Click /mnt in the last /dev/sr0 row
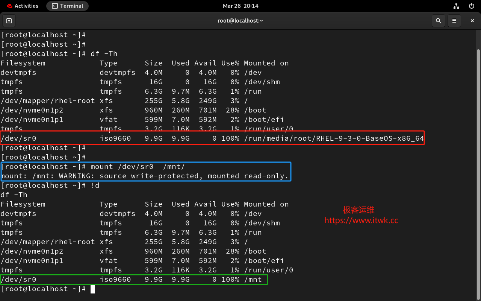This screenshot has width=481, height=301. [253, 280]
